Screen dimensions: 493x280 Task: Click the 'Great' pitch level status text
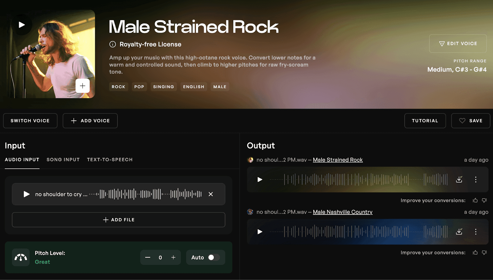pos(42,262)
